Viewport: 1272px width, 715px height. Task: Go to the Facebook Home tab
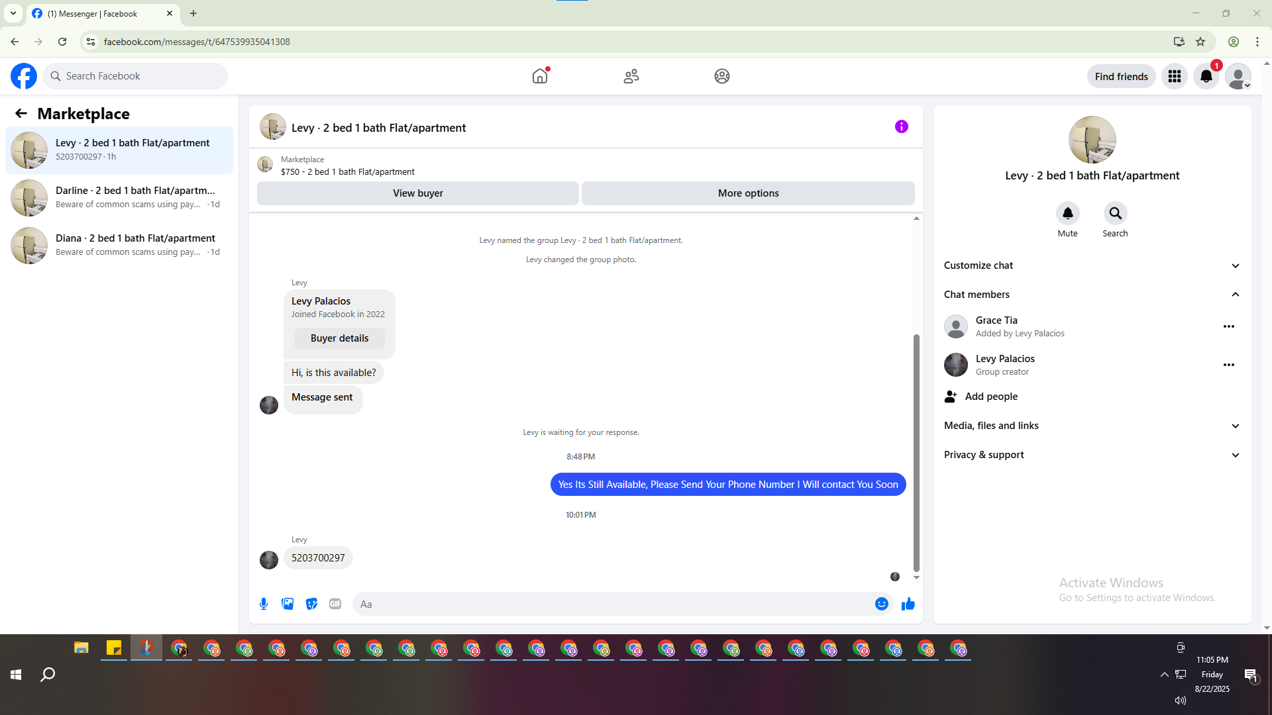point(540,76)
